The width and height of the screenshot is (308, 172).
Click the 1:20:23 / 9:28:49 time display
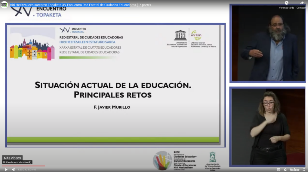point(27,170)
